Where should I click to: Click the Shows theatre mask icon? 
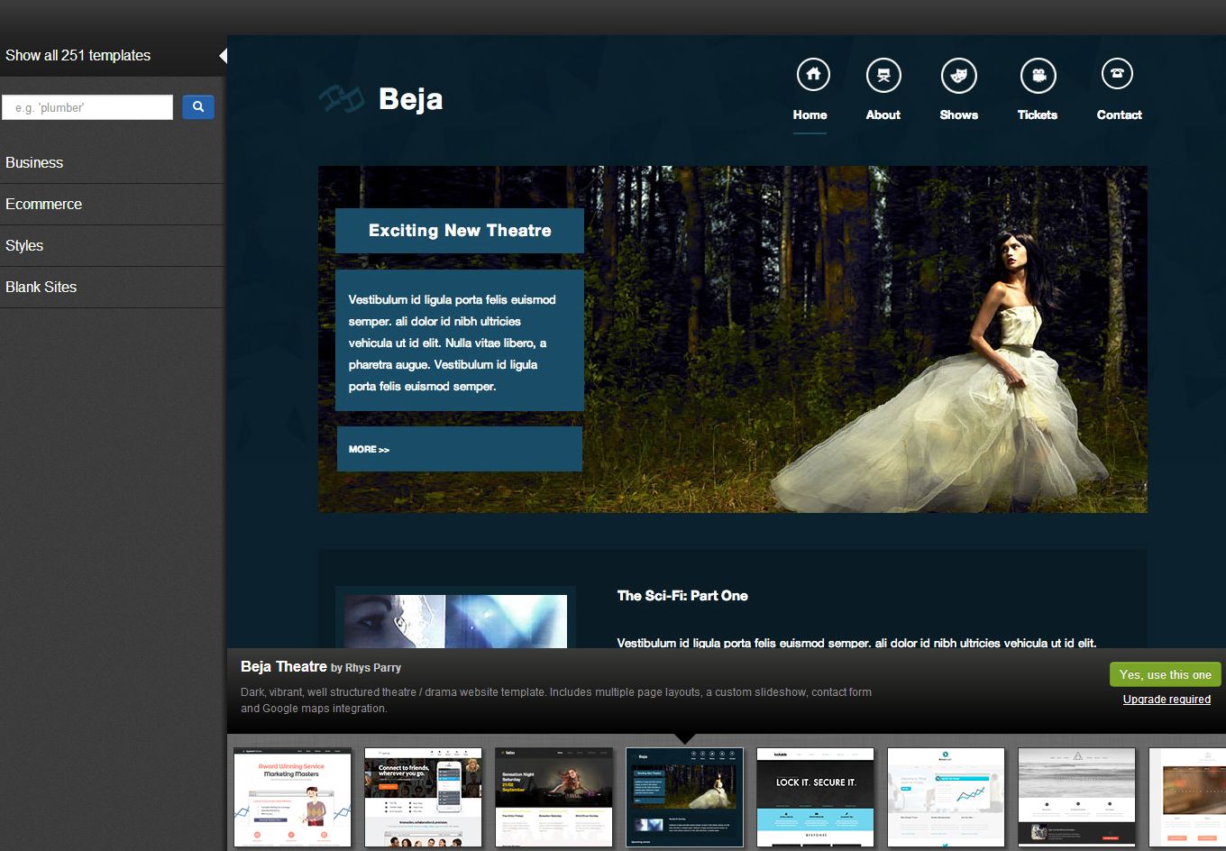958,76
